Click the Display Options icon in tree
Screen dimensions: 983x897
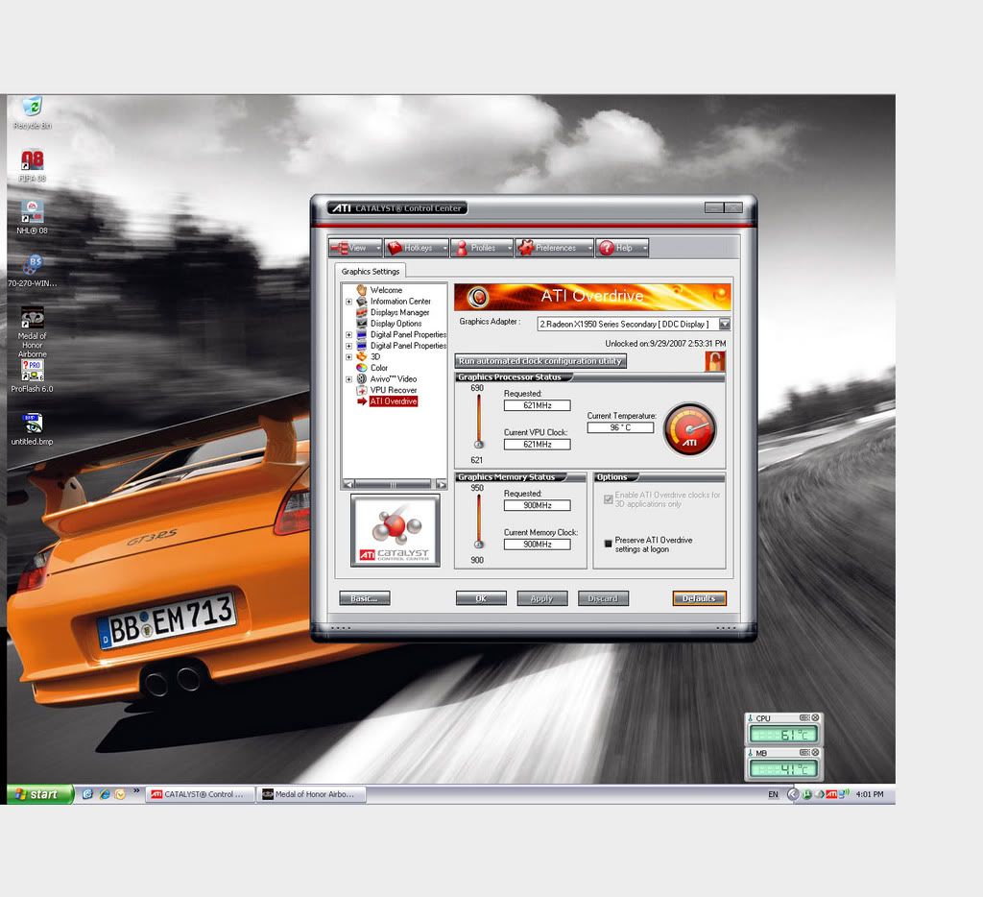(x=361, y=323)
